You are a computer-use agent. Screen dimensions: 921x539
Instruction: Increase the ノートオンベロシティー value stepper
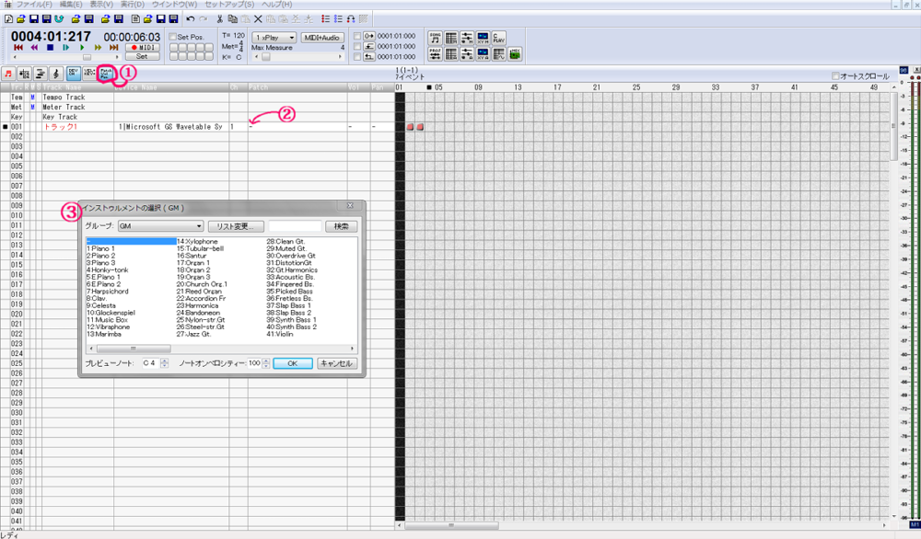[x=266, y=361]
